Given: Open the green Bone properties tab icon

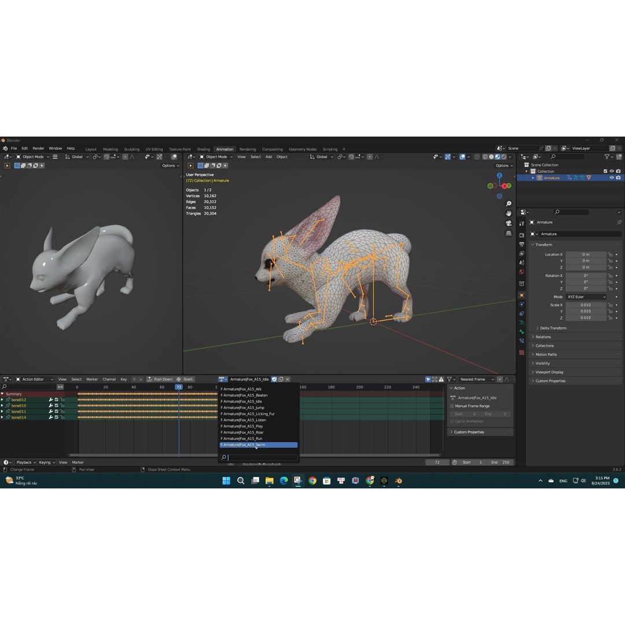Looking at the screenshot, I should 521,332.
